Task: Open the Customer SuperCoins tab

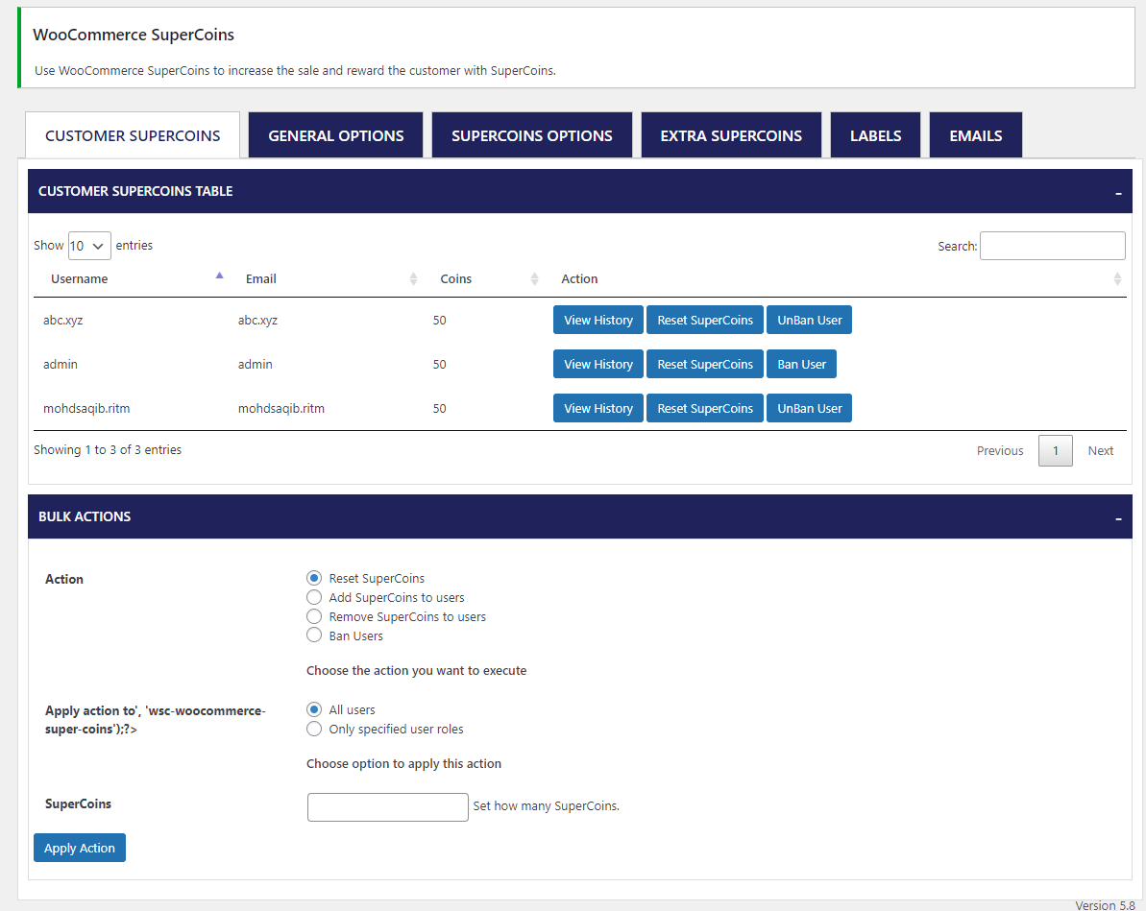Action: click(133, 135)
